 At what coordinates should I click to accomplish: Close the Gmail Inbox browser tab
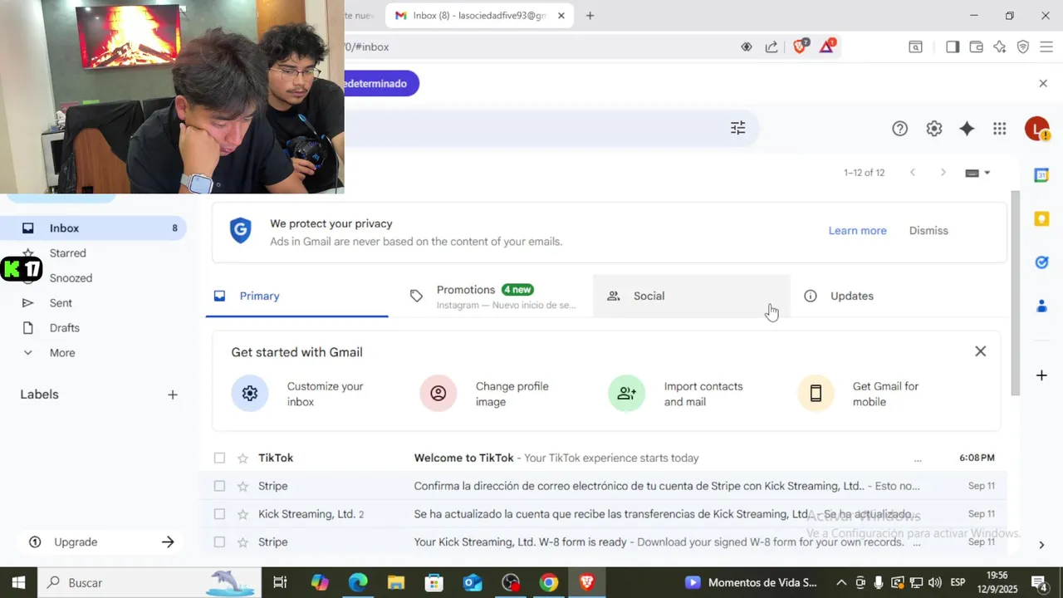561,15
